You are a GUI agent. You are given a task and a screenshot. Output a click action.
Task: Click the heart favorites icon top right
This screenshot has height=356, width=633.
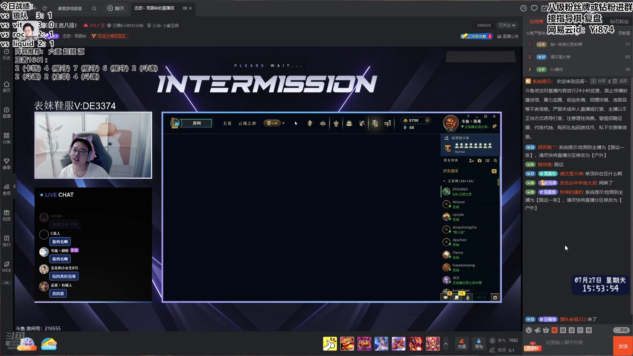(534, 8)
